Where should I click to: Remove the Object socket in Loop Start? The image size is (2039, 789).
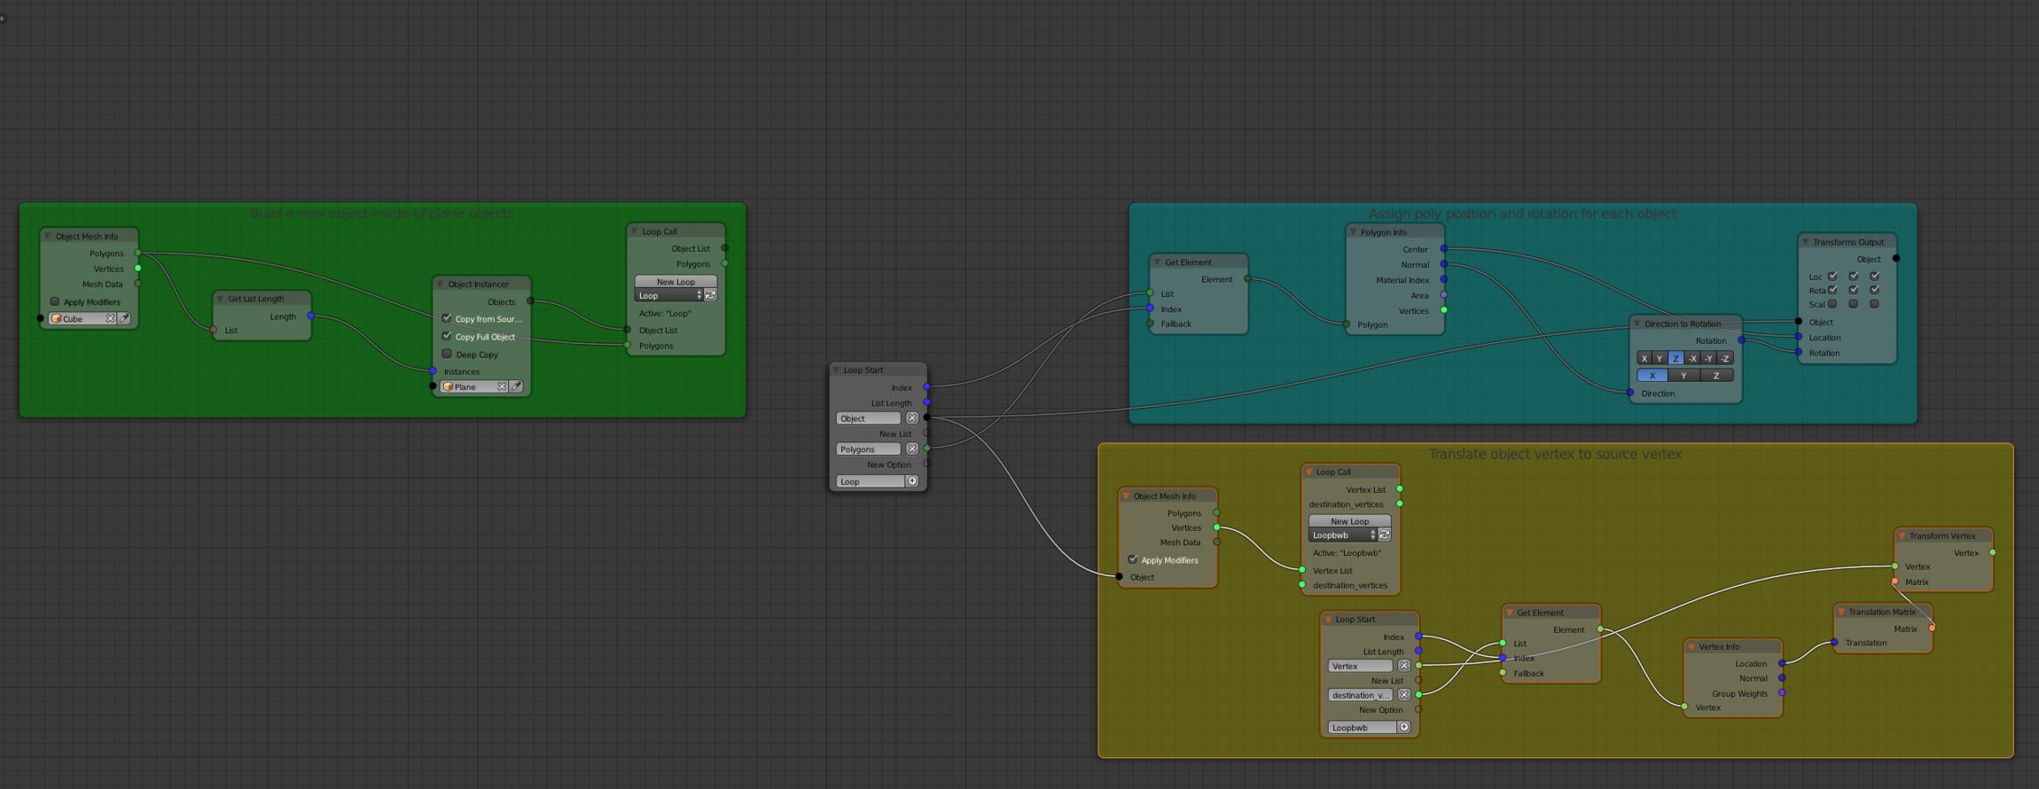(911, 418)
